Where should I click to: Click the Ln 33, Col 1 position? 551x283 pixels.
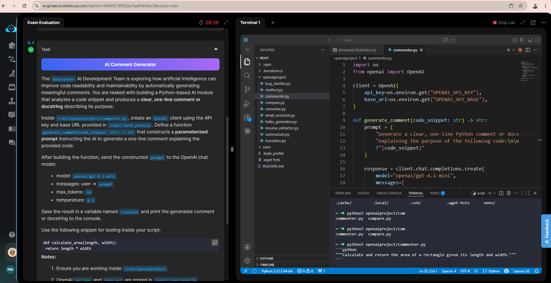tap(428, 271)
